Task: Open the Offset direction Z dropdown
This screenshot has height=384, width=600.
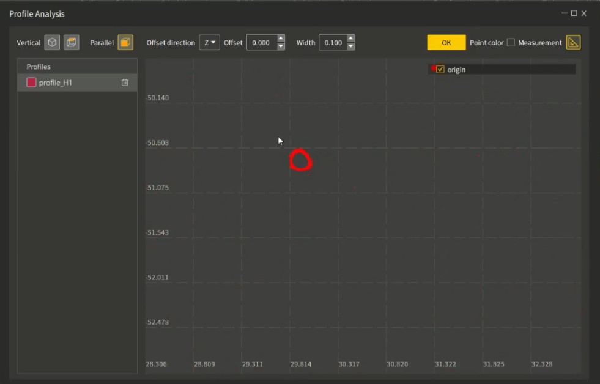Action: [209, 42]
